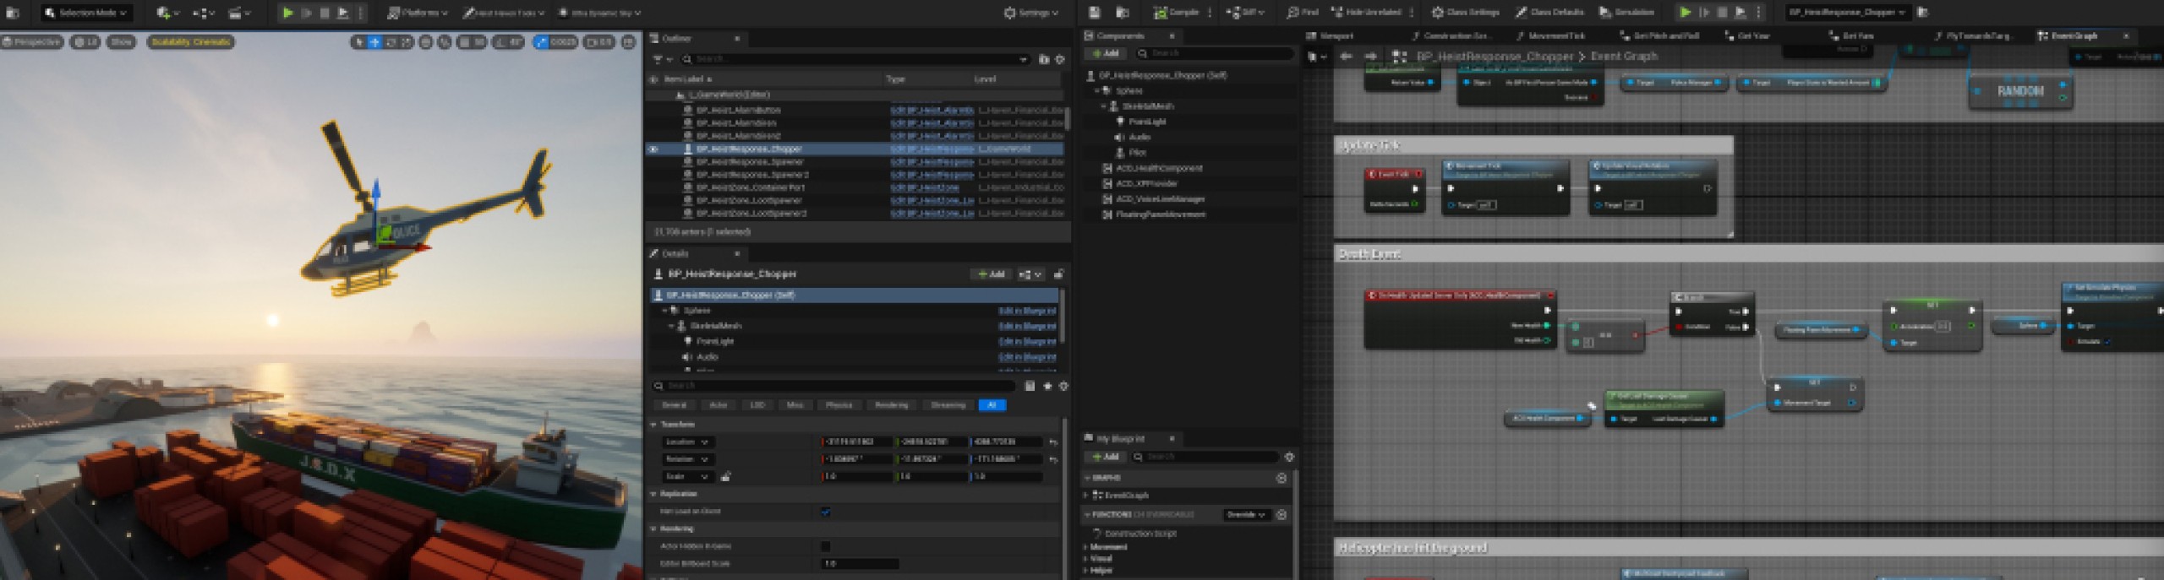This screenshot has width=2164, height=580.
Task: Toggle the Scale lock icon
Action: pyautogui.click(x=725, y=477)
